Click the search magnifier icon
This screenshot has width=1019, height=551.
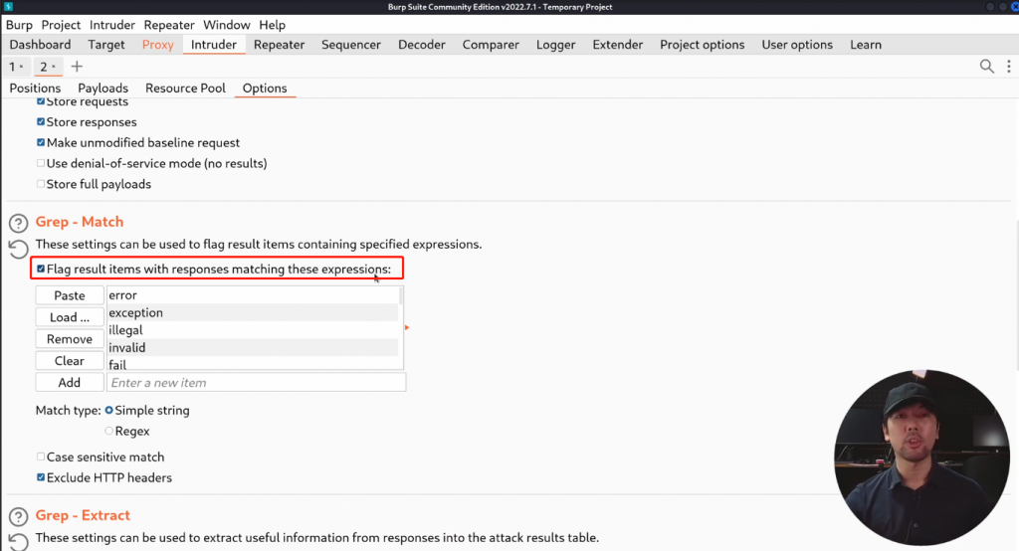click(986, 67)
